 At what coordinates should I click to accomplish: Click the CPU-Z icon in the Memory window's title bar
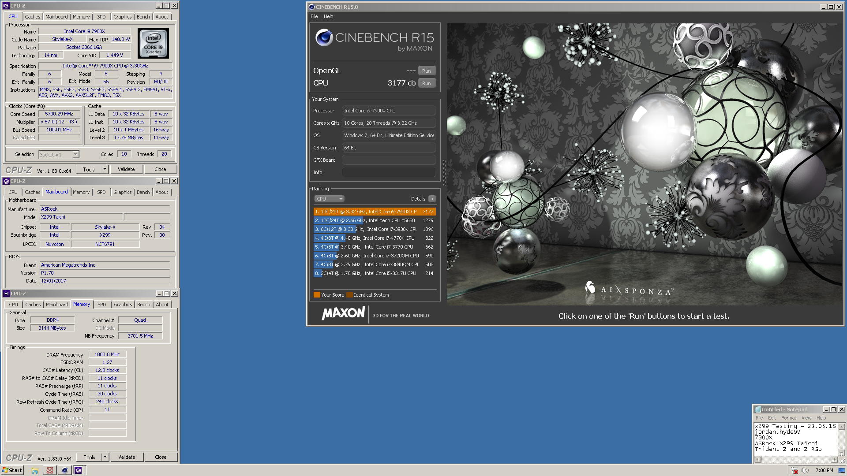tap(7, 294)
